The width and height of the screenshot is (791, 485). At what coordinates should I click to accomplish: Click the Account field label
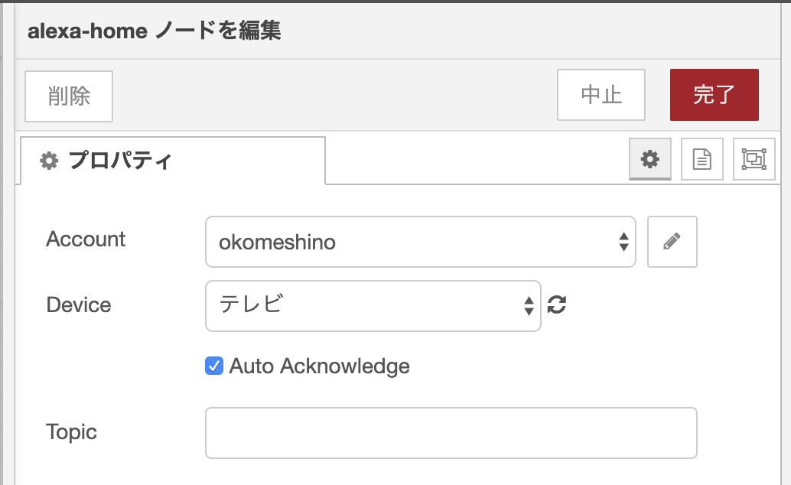point(86,239)
